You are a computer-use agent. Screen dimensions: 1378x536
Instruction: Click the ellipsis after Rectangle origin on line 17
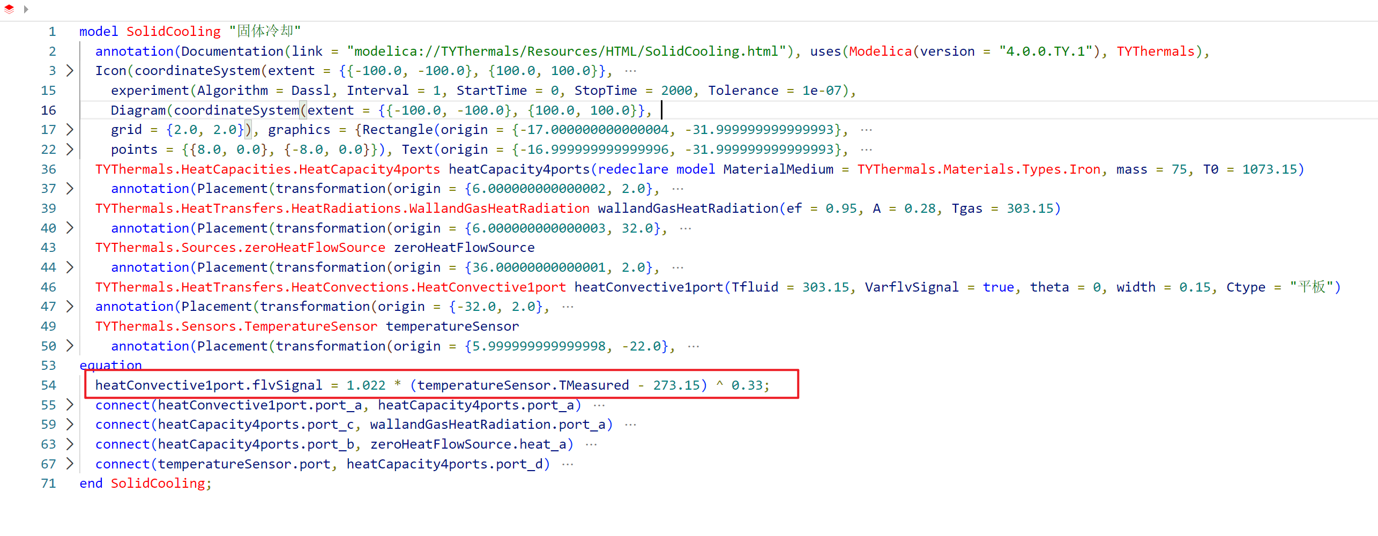click(867, 130)
